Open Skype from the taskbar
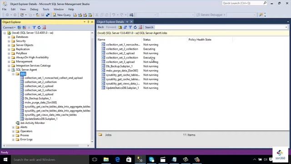Image resolution: width=291 pixels, height=164 pixels. click(151, 159)
